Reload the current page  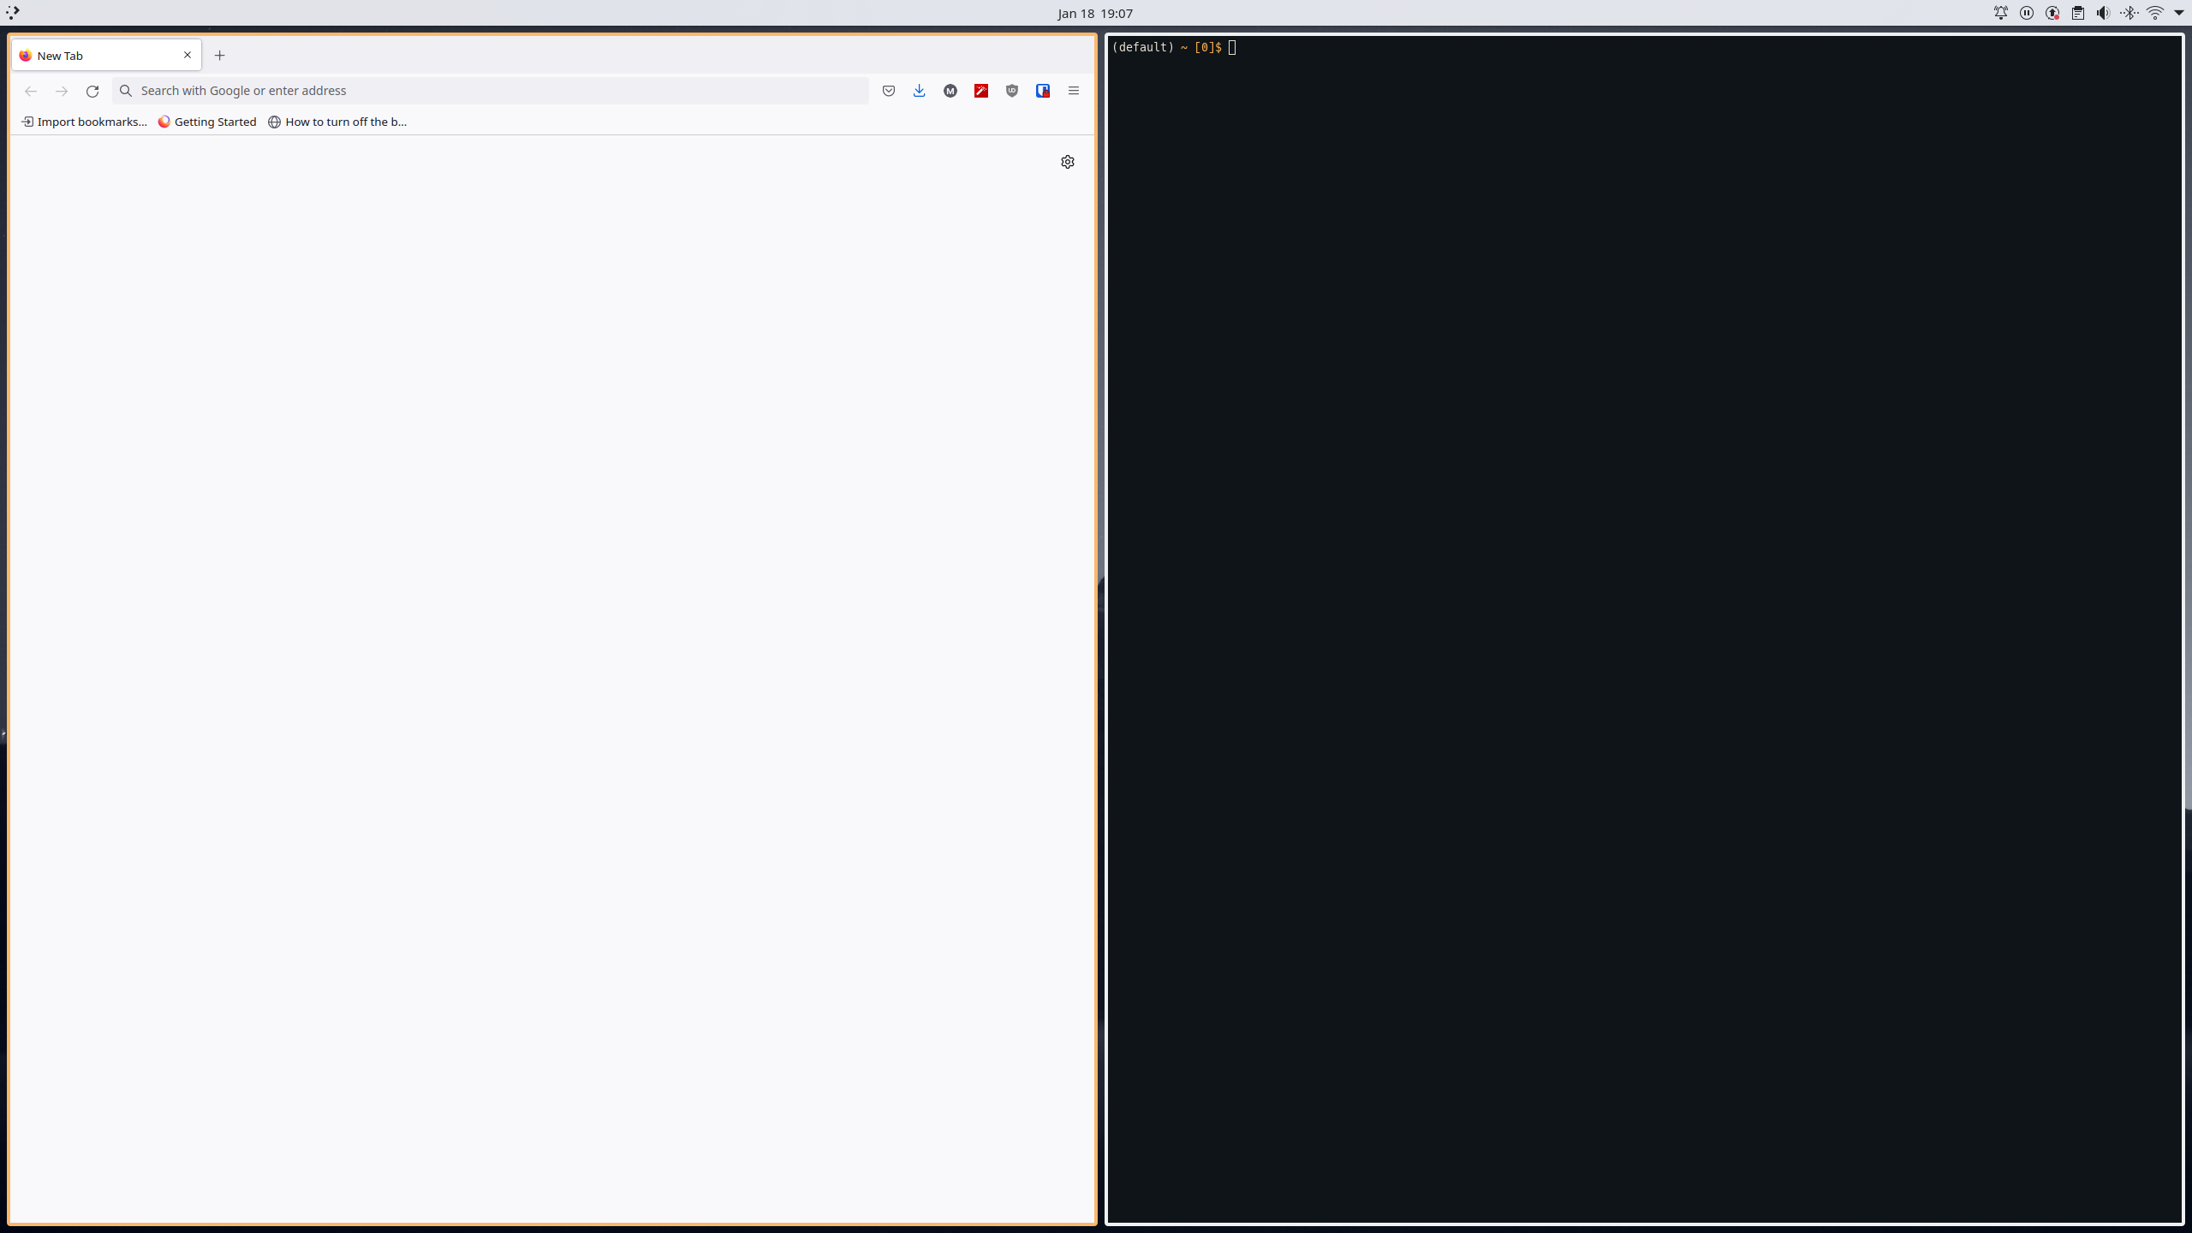(x=92, y=91)
